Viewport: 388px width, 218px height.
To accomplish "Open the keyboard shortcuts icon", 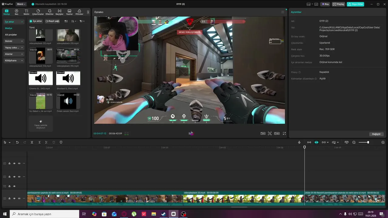I will (x=316, y=4).
